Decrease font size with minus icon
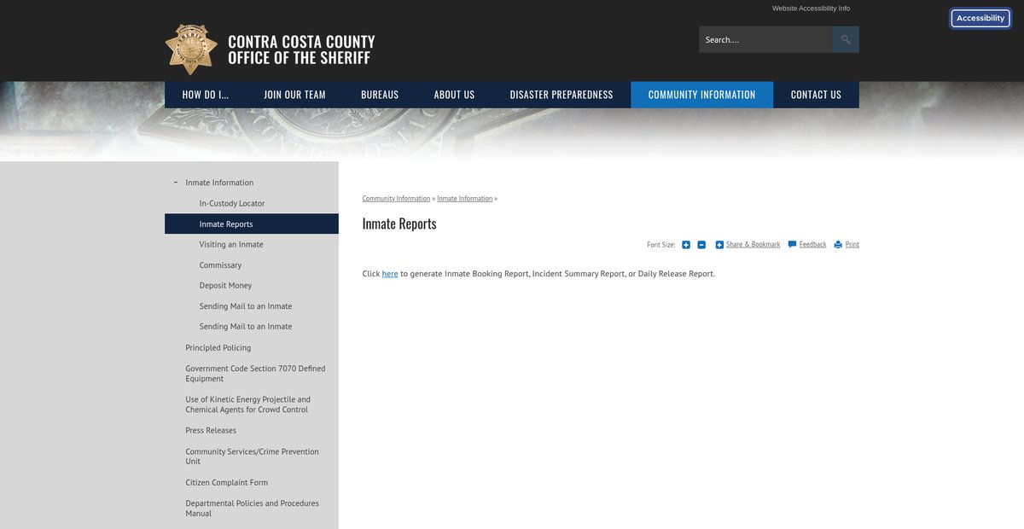 (701, 245)
